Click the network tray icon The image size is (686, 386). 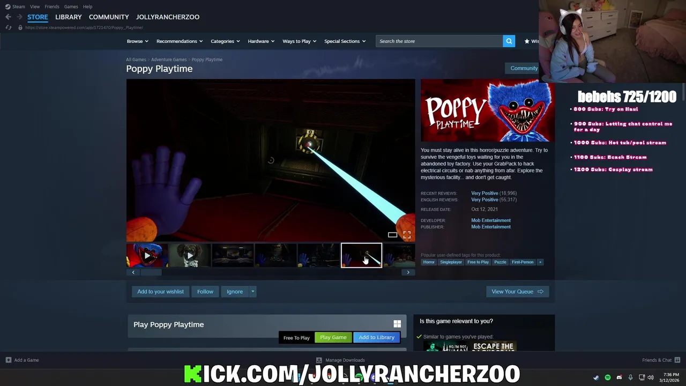(x=642, y=377)
